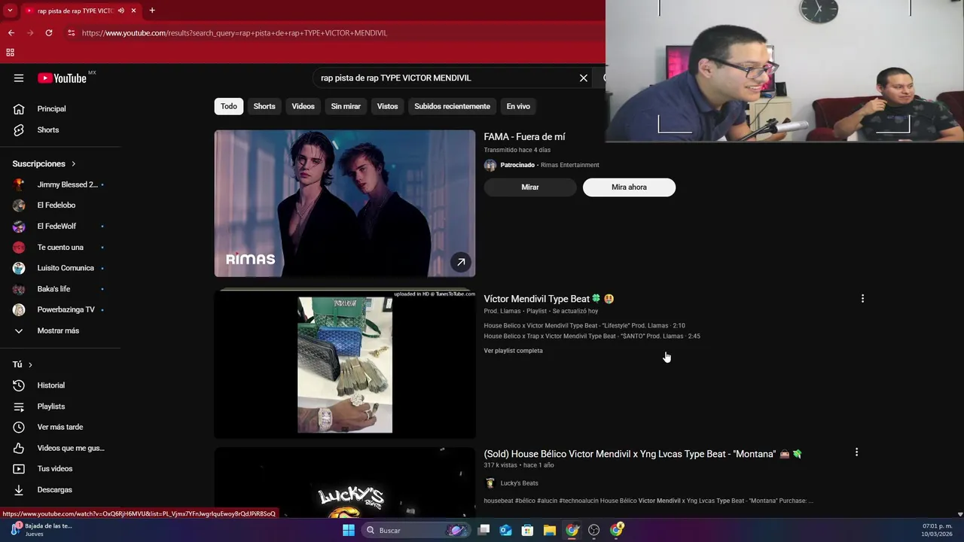This screenshot has height=542, width=964.
Task: Open the taskbar clock and date
Action: [x=935, y=530]
